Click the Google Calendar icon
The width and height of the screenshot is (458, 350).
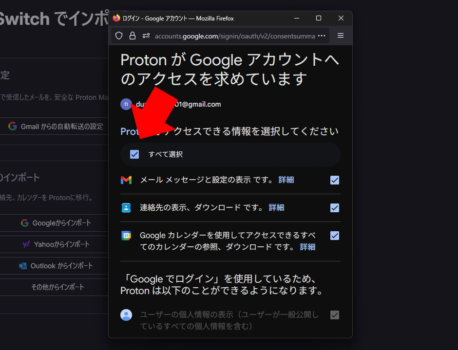[x=126, y=235]
